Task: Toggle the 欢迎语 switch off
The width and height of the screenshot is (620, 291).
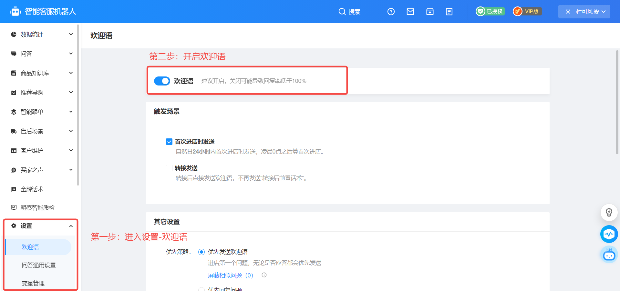Action: pos(162,81)
